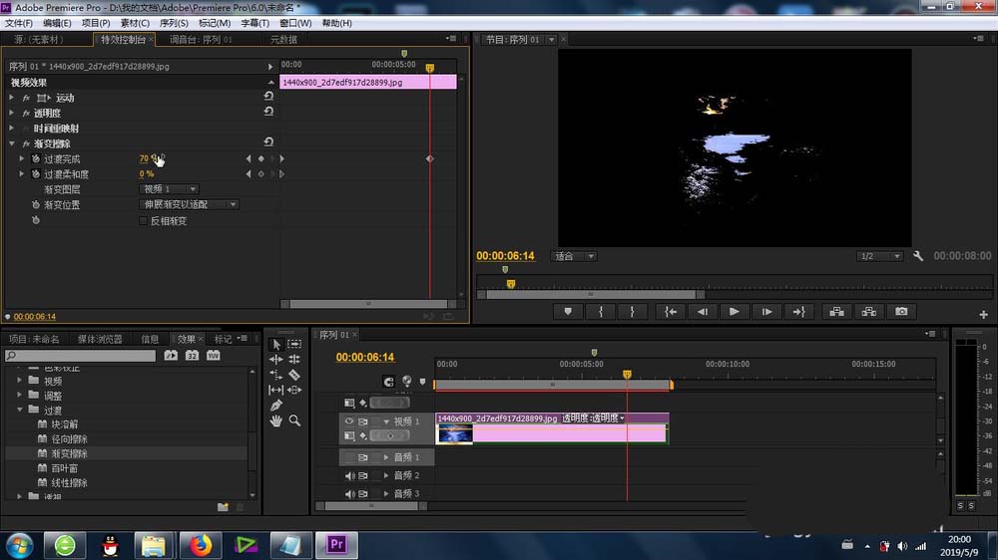Click the Export Frame camera icon
This screenshot has width=998, height=560.
coord(901,312)
